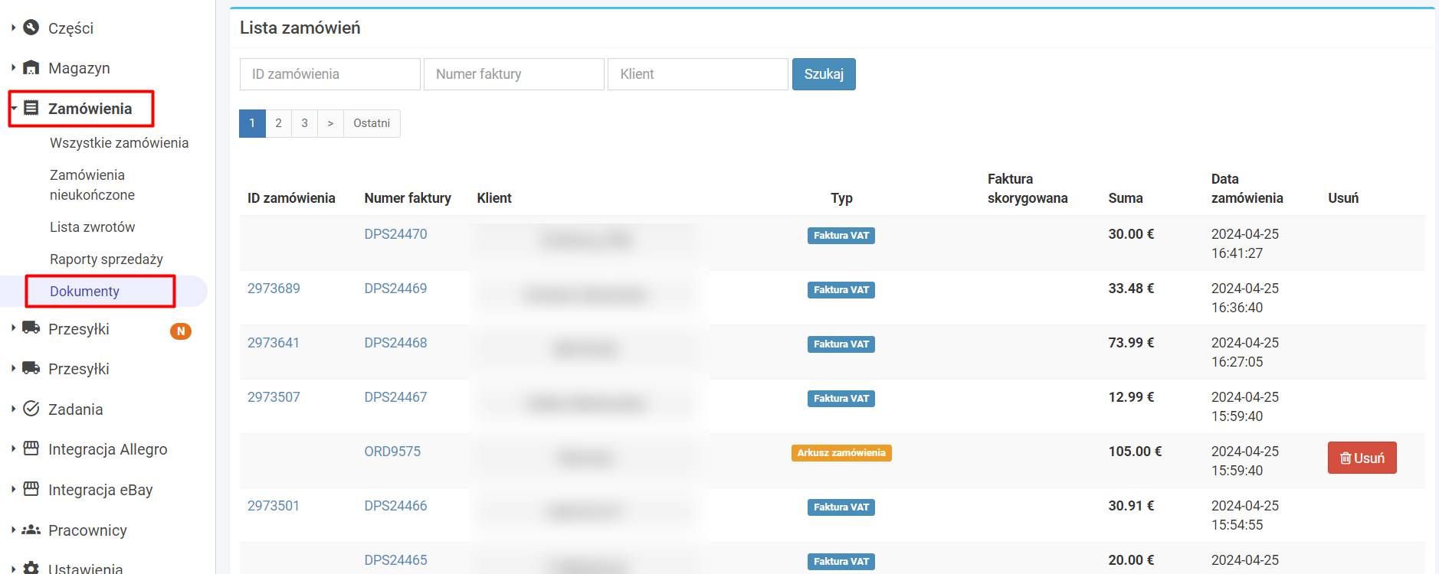Select current pagination page 1

pyautogui.click(x=252, y=123)
